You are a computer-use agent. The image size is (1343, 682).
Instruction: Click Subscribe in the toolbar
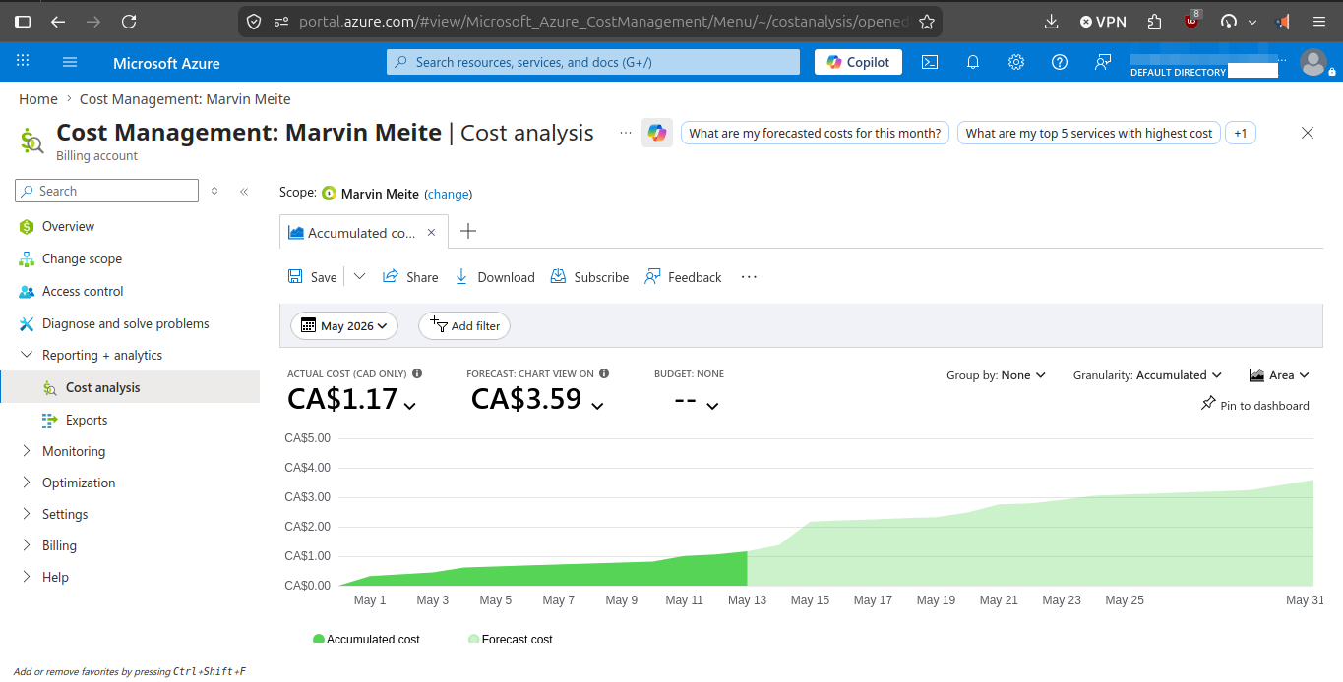click(589, 277)
